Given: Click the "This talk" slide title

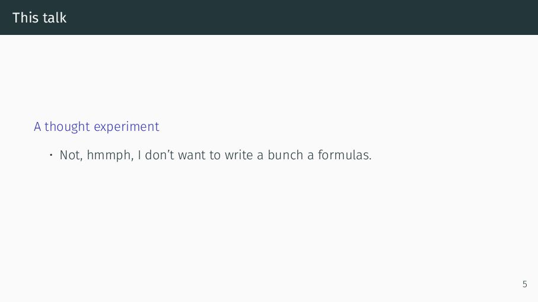Looking at the screenshot, I should pyautogui.click(x=40, y=18).
